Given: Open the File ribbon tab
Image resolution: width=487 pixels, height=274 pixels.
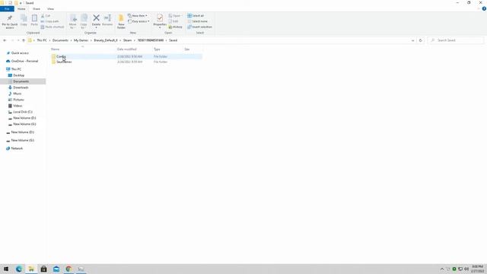Looking at the screenshot, I should (x=7, y=9).
